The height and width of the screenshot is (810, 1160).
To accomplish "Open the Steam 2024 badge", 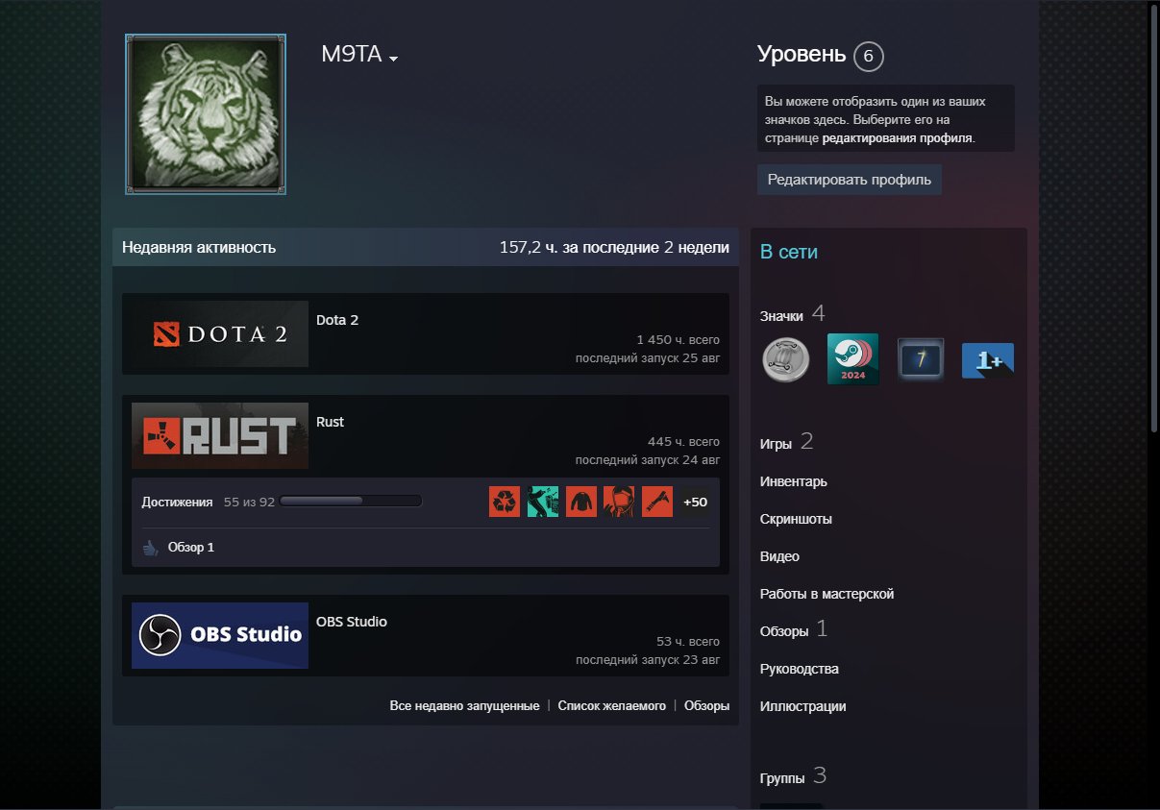I will coord(852,359).
